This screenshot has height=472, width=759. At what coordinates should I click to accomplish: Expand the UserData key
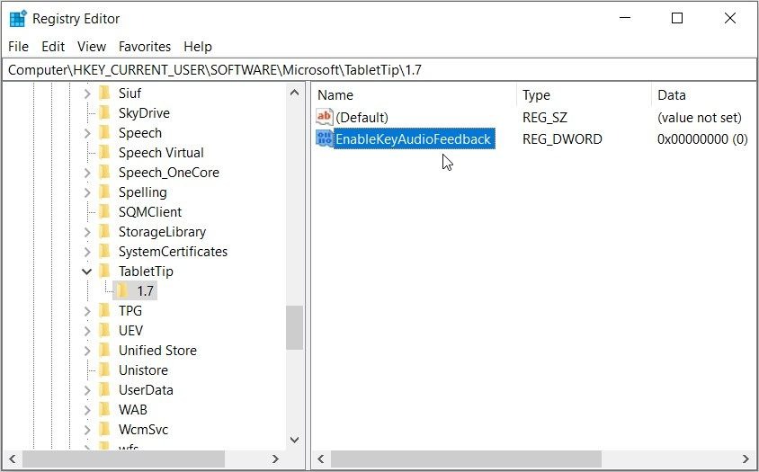[87, 390]
